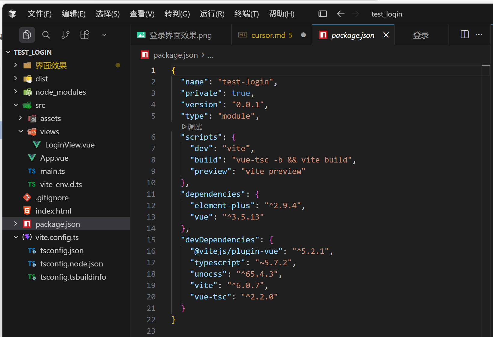Go back with the left arrow
This screenshot has height=337, width=493.
(341, 14)
